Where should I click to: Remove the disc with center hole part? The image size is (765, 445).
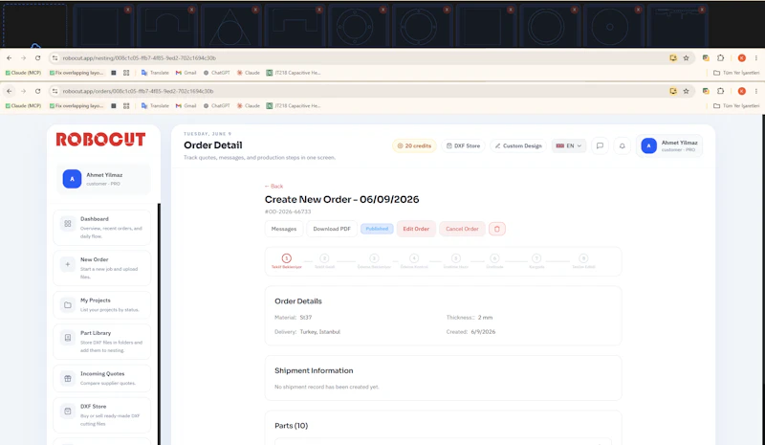638,10
